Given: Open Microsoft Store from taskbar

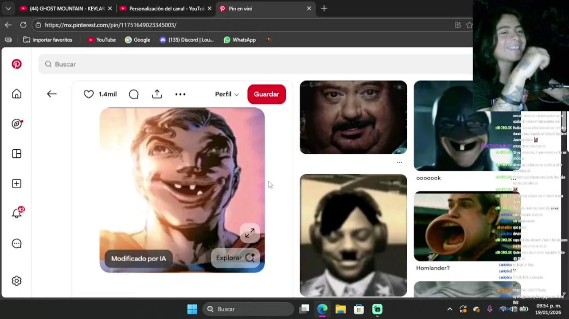Looking at the screenshot, I should pyautogui.click(x=359, y=309).
